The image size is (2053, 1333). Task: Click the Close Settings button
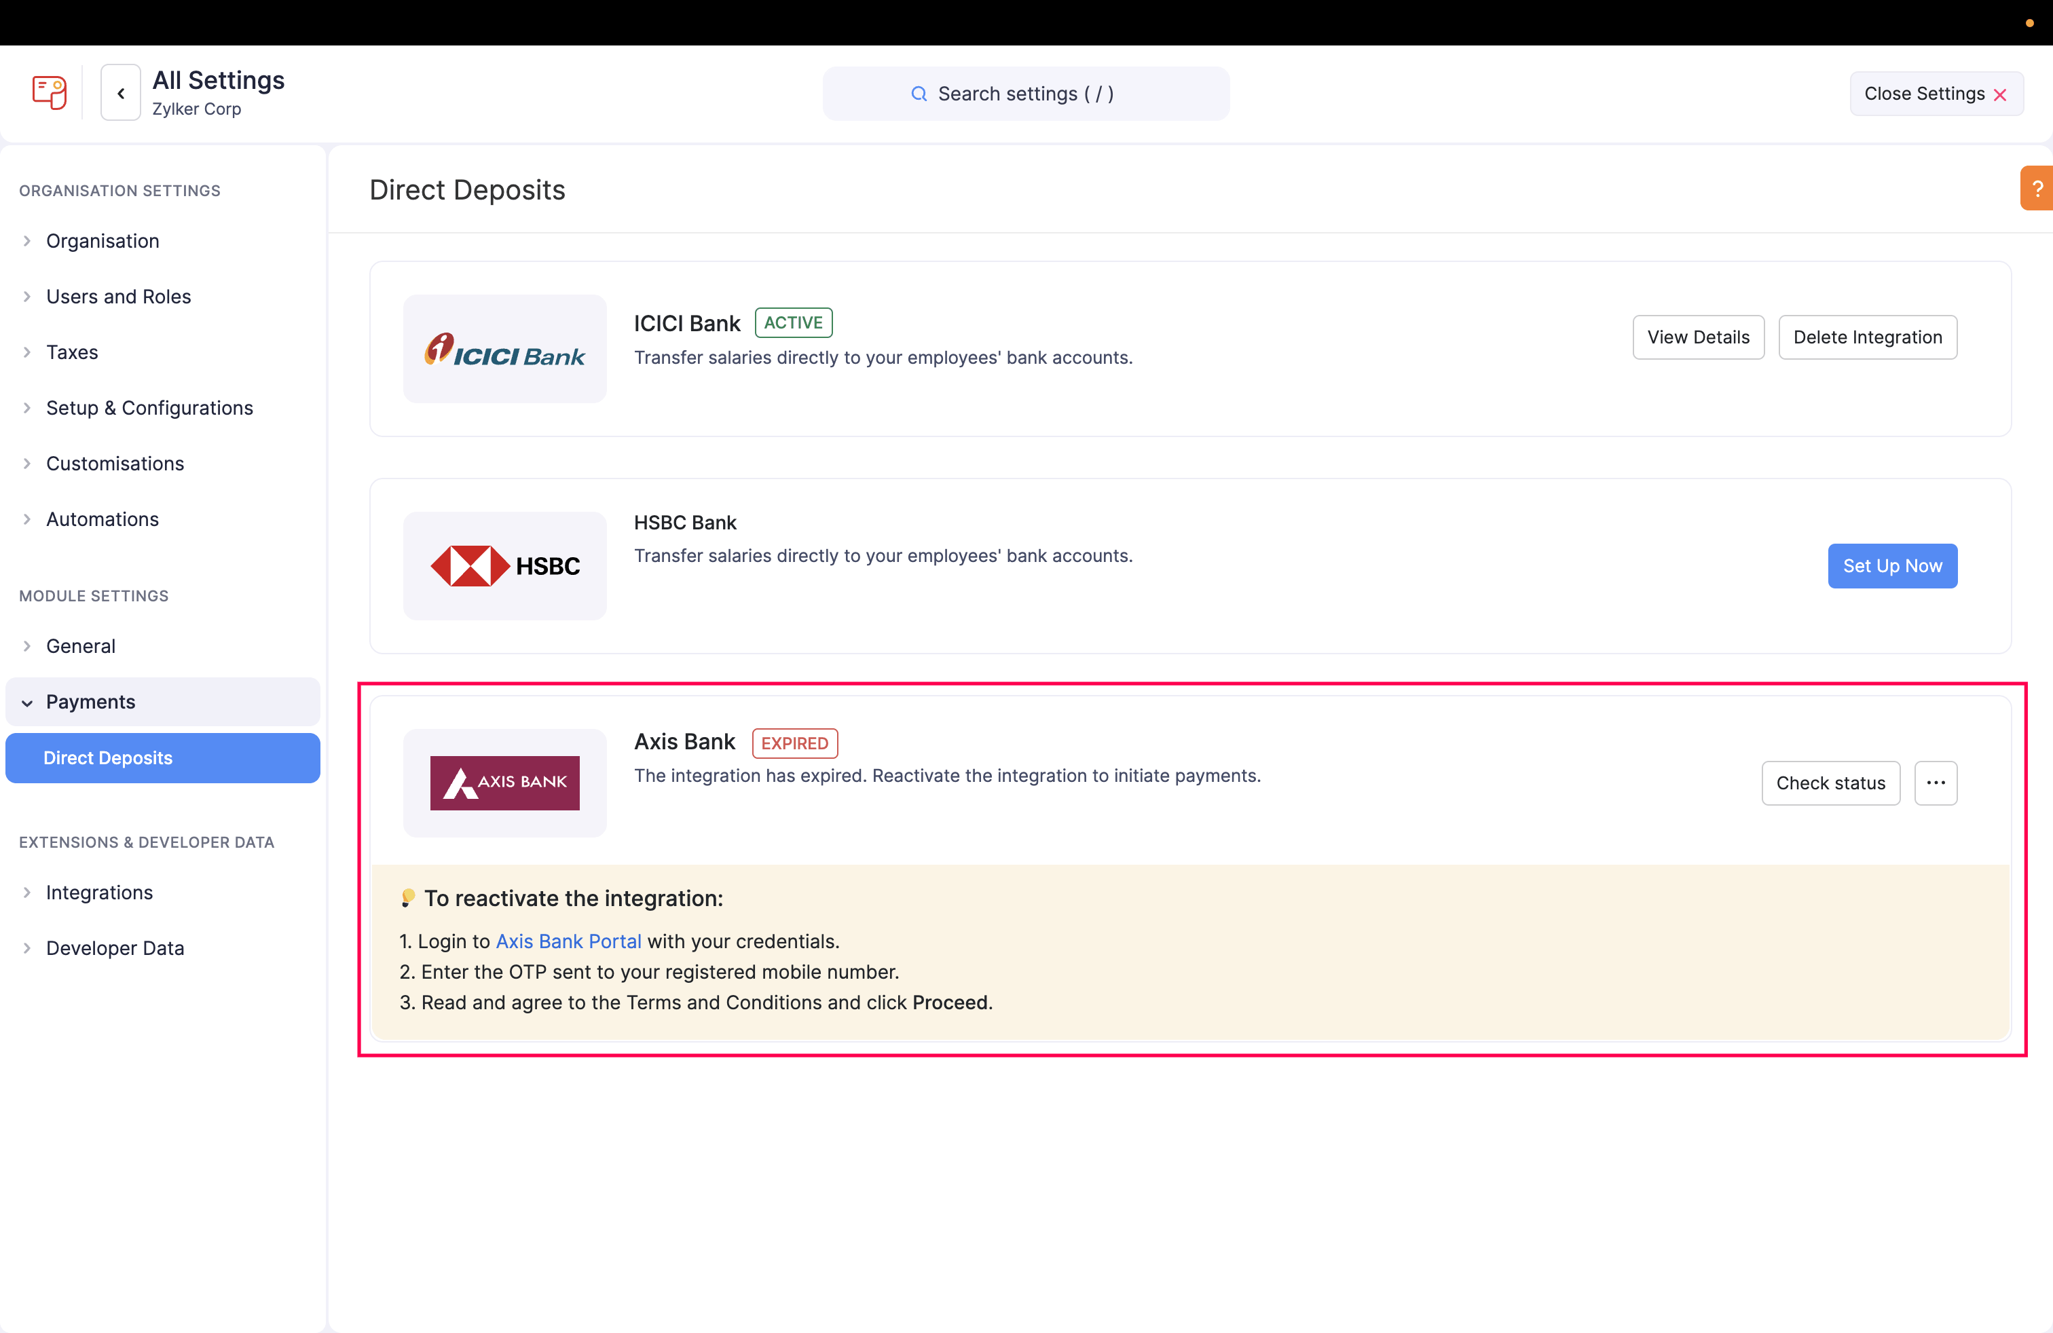(1936, 94)
